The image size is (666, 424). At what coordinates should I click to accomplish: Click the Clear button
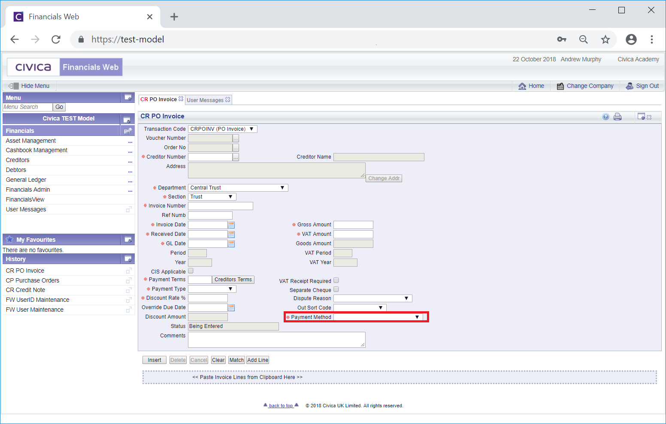[218, 360]
